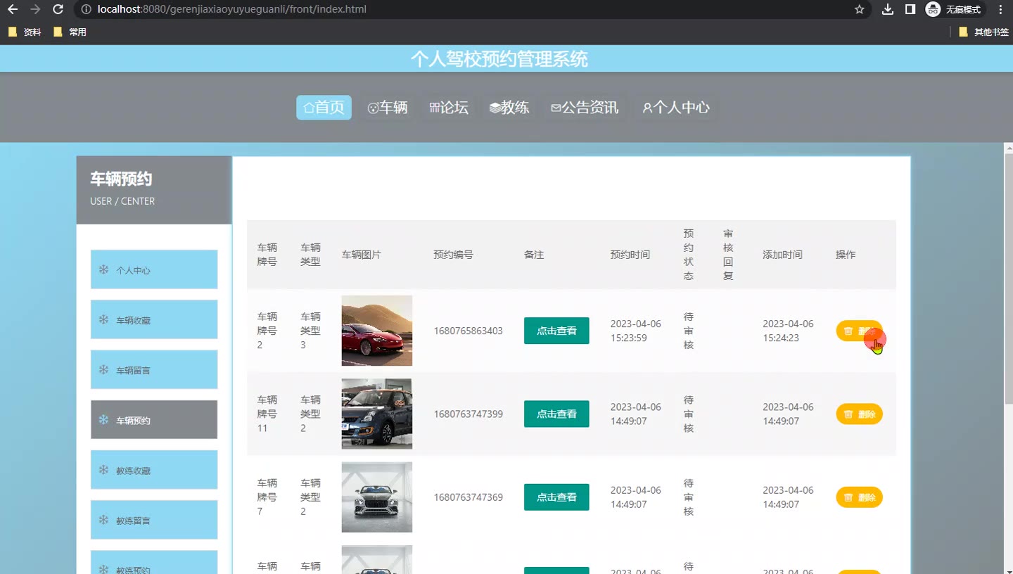Viewport: 1013px width, 574px height.
Task: Click the address bar URL field
Action: tap(464, 9)
